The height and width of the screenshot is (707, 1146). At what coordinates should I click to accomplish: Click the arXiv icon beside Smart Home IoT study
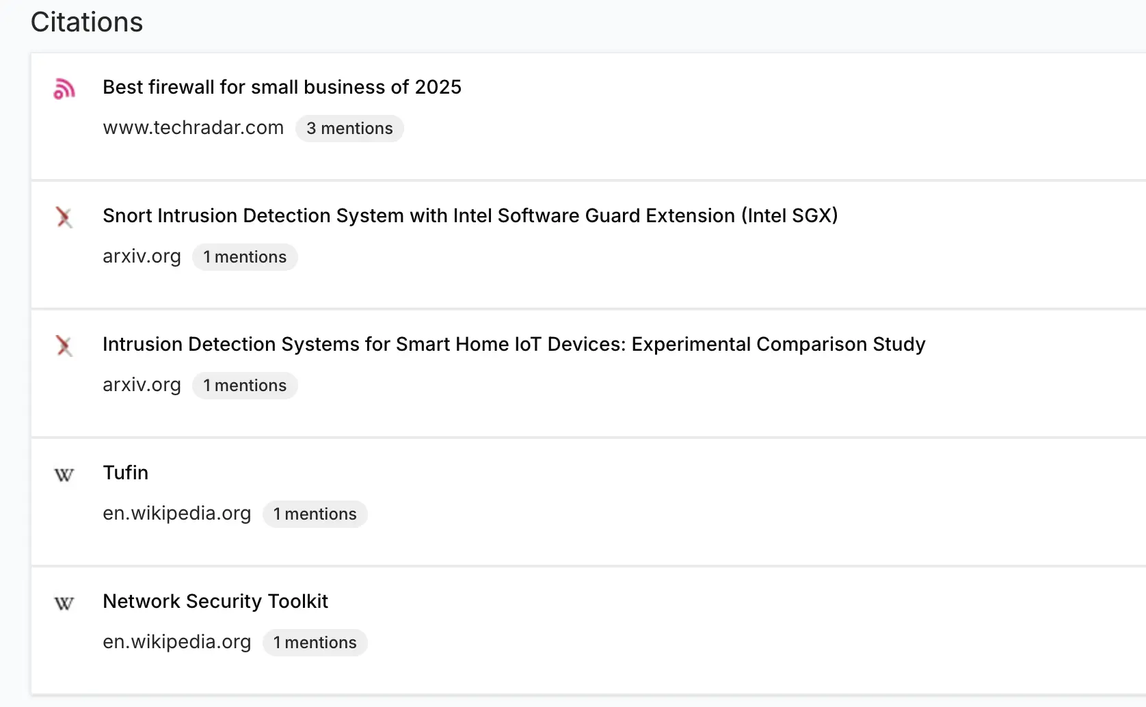coord(64,346)
